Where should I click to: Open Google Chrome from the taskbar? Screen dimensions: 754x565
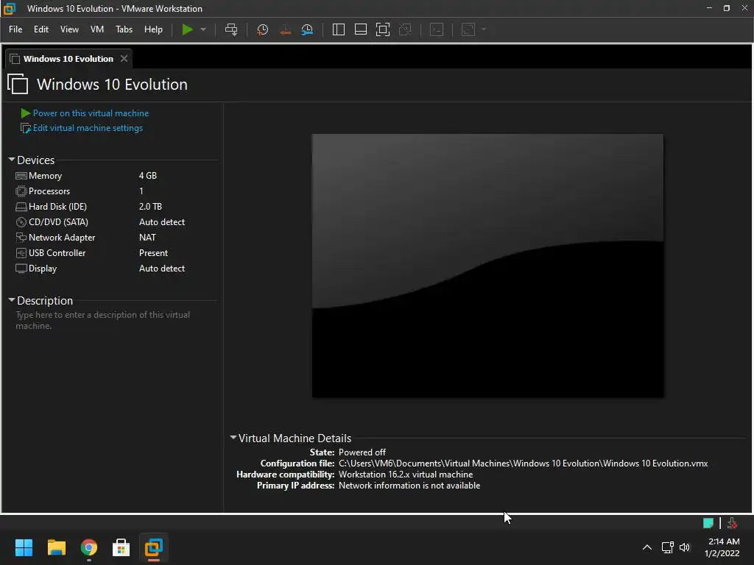pyautogui.click(x=89, y=547)
